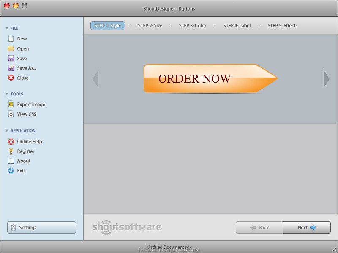Collapse the FILE section
This screenshot has width=338, height=253.
7,28
